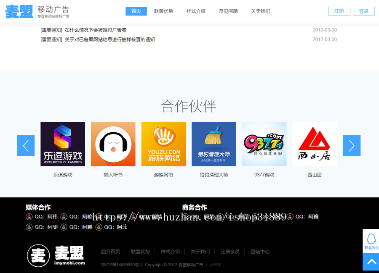Open 样式介绍 from top navigation
This screenshot has width=379, height=273.
click(x=196, y=11)
